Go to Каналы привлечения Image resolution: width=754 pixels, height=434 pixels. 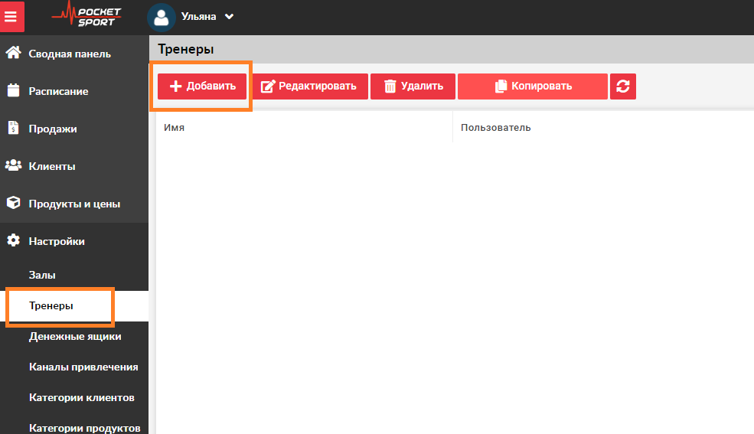83,367
